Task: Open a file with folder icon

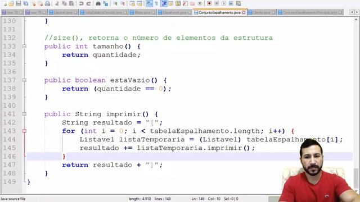Action: [x=11, y=3]
